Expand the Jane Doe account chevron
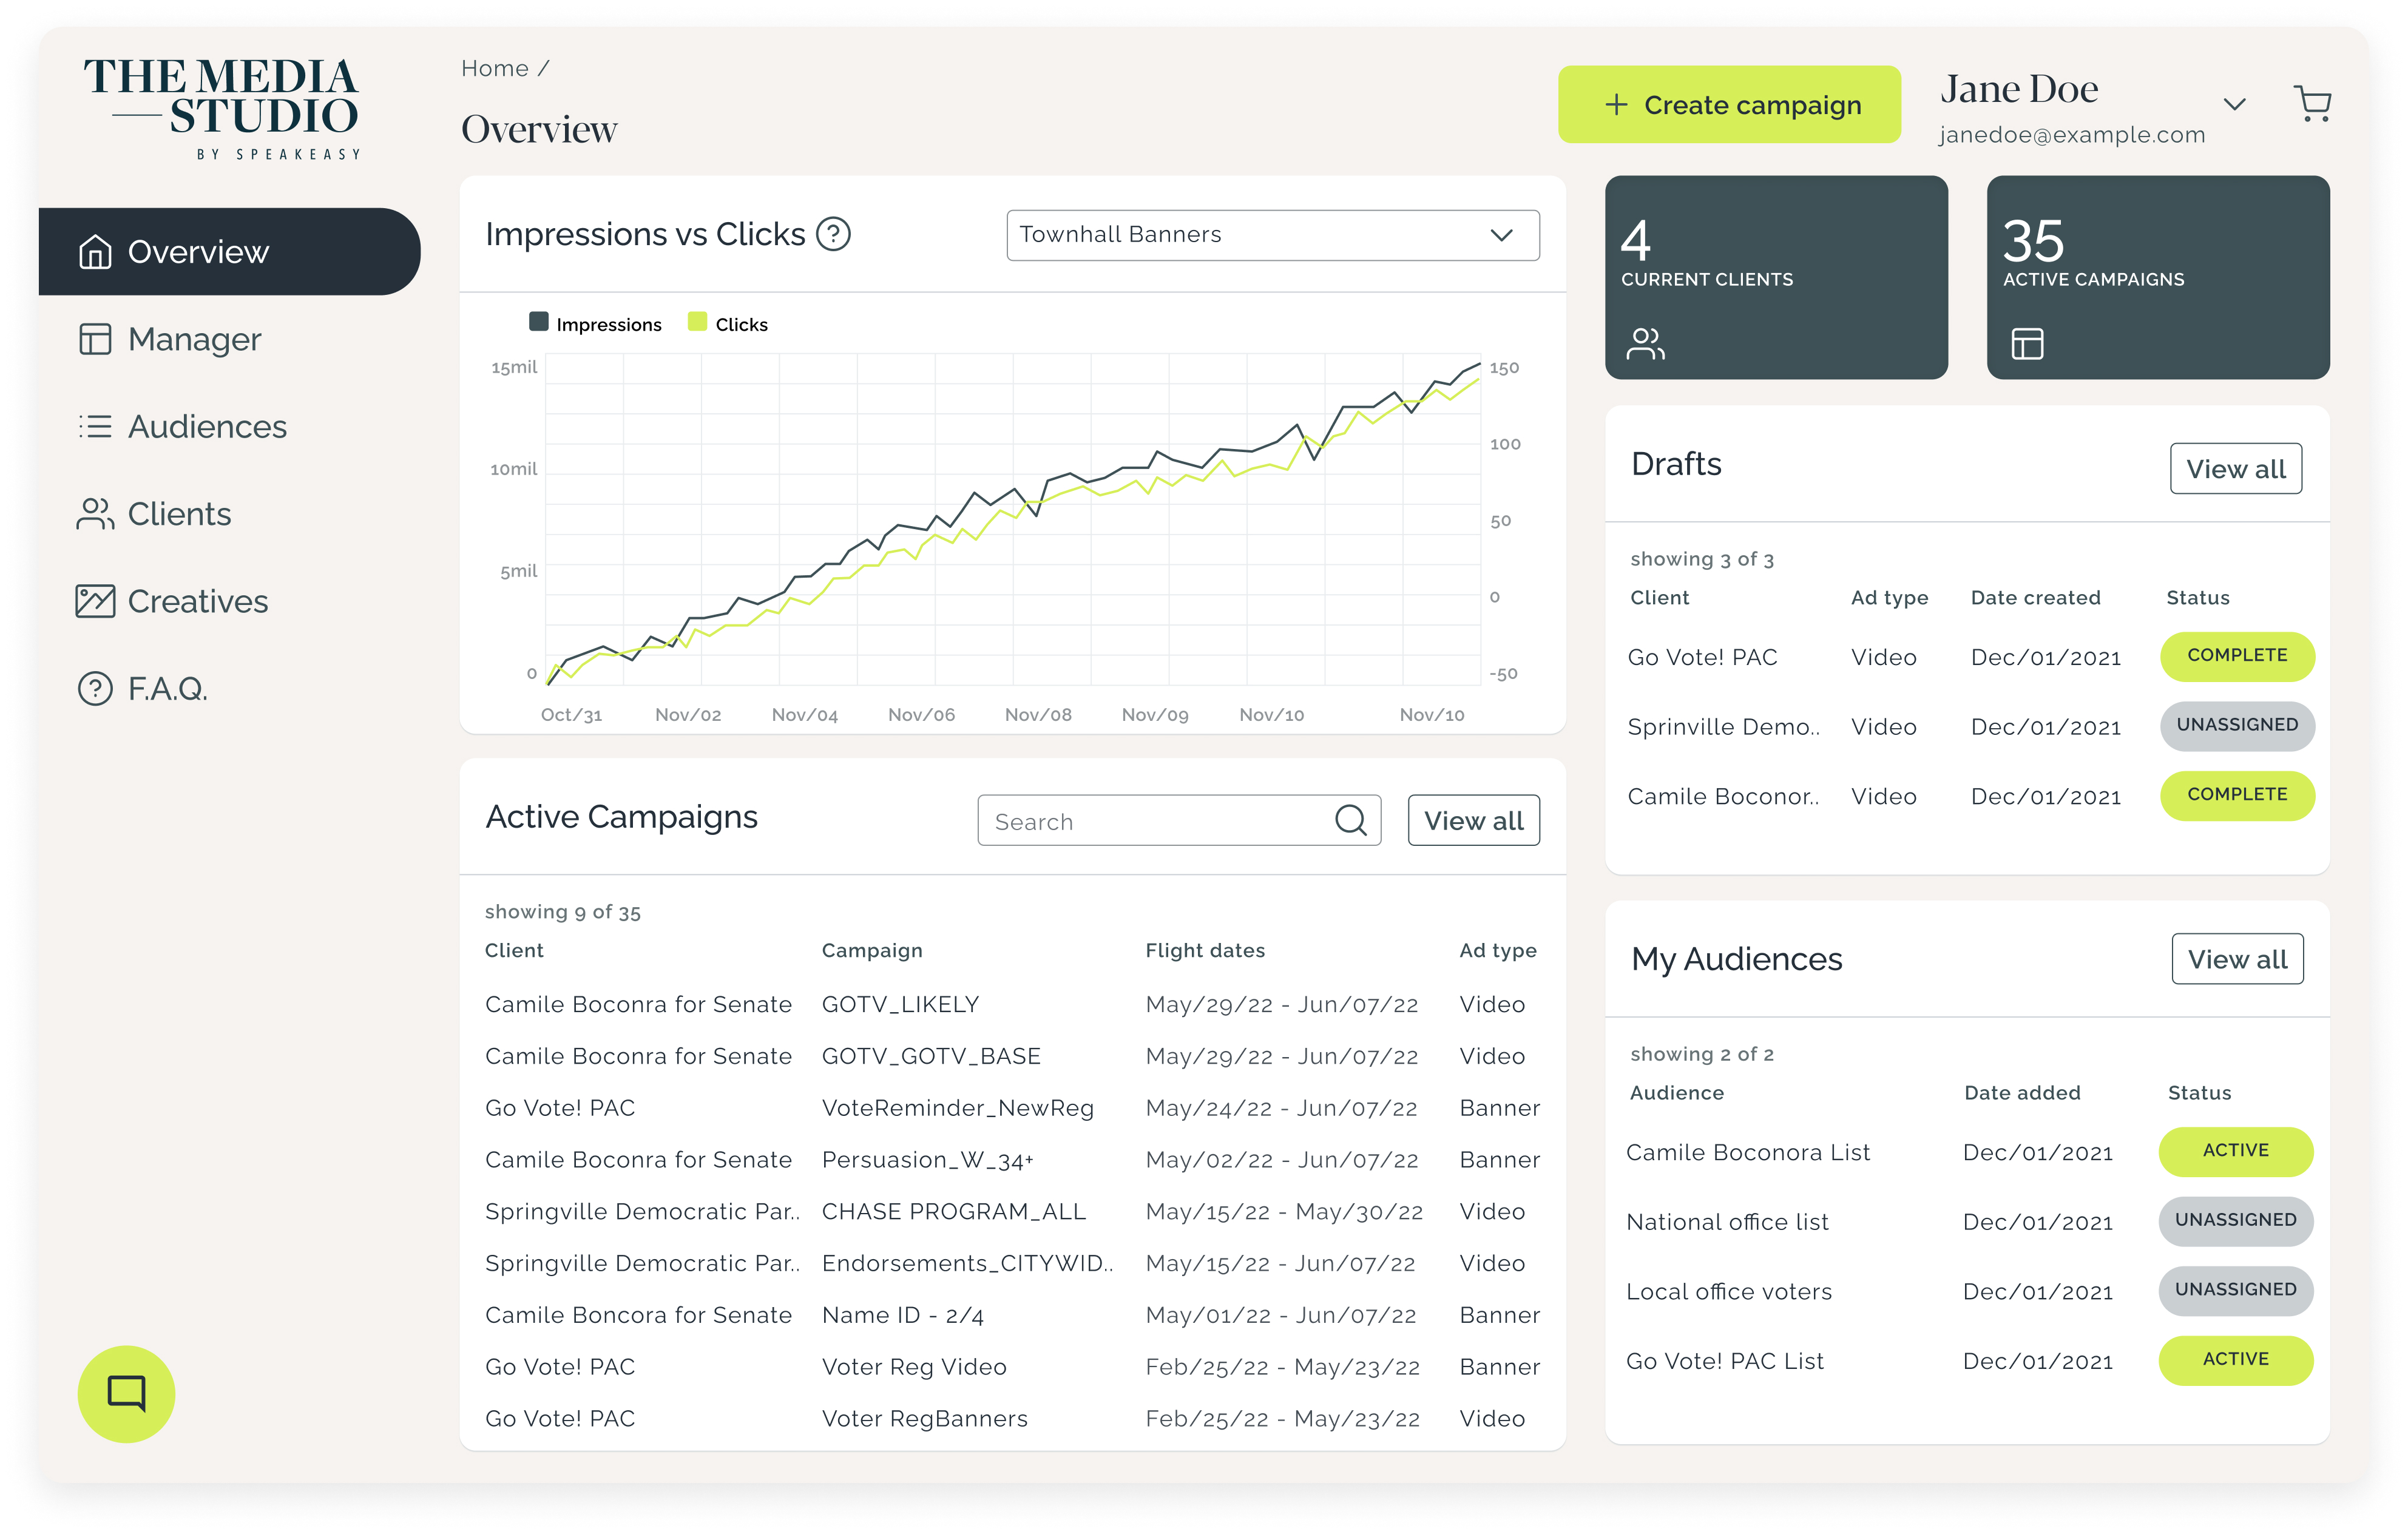Viewport: 2408px width, 1534px height. pyautogui.click(x=2234, y=104)
